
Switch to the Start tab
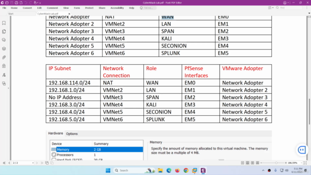(x=11, y=14)
